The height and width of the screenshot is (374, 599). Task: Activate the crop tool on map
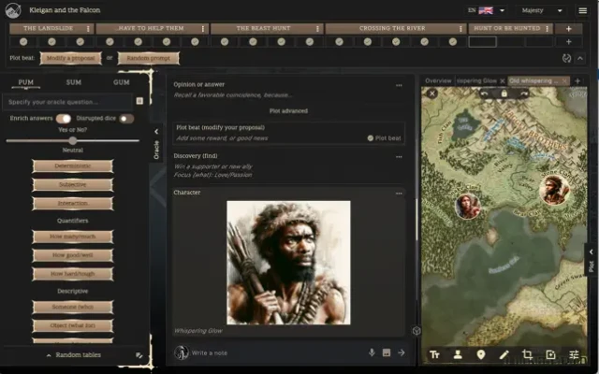tap(528, 354)
